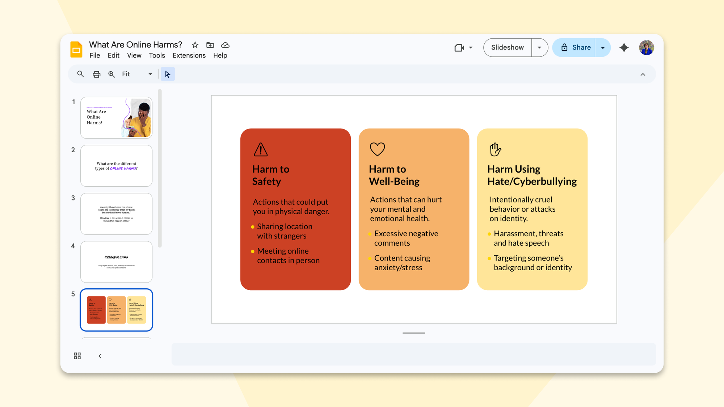Viewport: 724px width, 407px height.
Task: Click the zoom-in magnifier icon
Action: (x=111, y=74)
